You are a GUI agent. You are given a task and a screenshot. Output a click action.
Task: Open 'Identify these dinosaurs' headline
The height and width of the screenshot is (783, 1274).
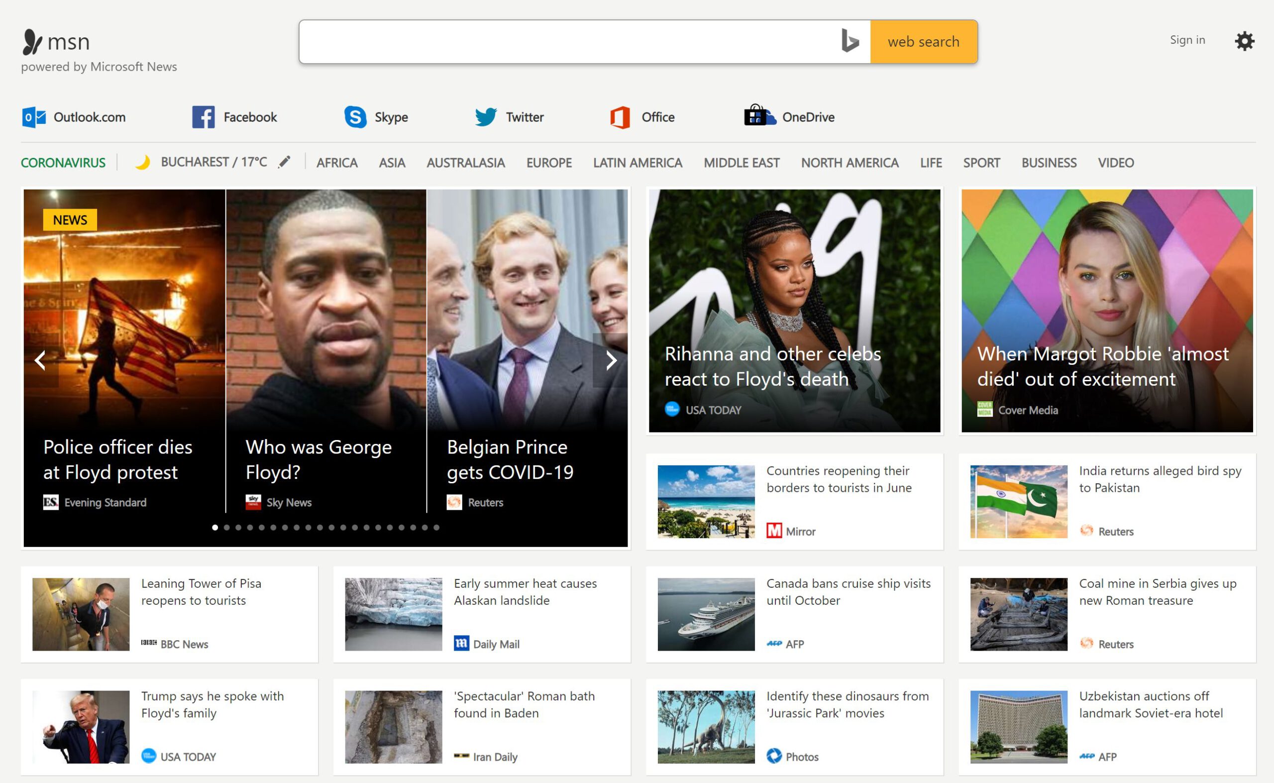coord(848,704)
